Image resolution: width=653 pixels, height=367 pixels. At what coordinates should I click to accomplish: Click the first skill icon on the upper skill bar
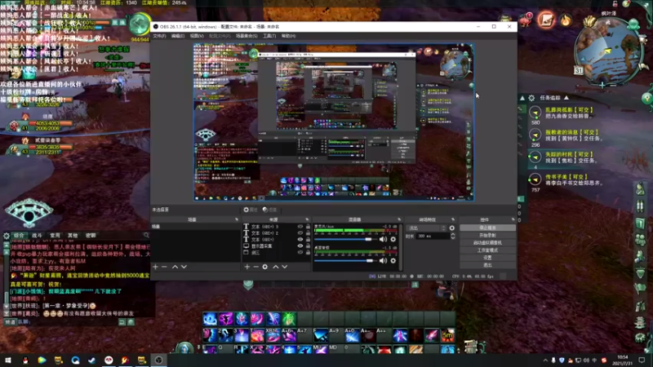point(210,319)
